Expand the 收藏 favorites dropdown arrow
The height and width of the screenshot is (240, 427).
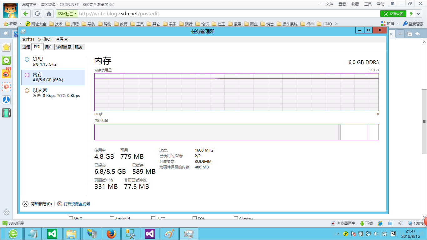pos(21,23)
